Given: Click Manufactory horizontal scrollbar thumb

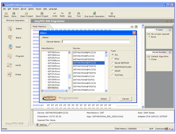Looking at the screenshot, I should click(x=55, y=91).
